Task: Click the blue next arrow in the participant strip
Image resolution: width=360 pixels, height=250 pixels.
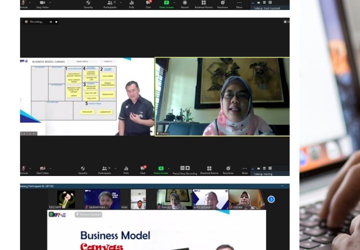Action: (x=271, y=199)
